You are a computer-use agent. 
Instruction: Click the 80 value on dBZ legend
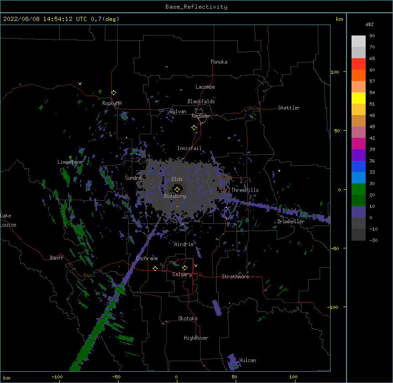pos(372,36)
